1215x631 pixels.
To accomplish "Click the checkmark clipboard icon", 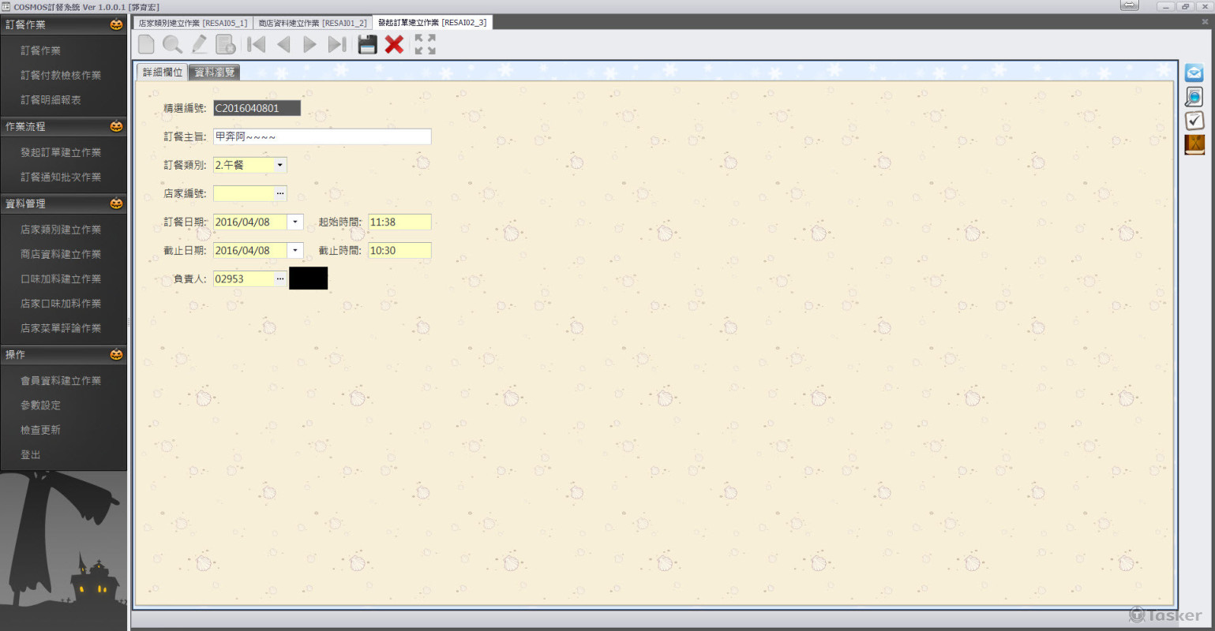I will pyautogui.click(x=1194, y=121).
